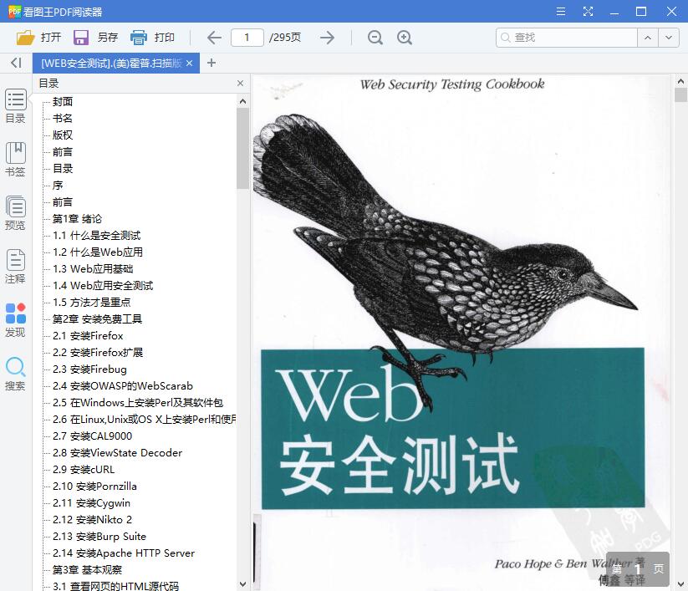Add a new tab with the plus button

pos(211,63)
